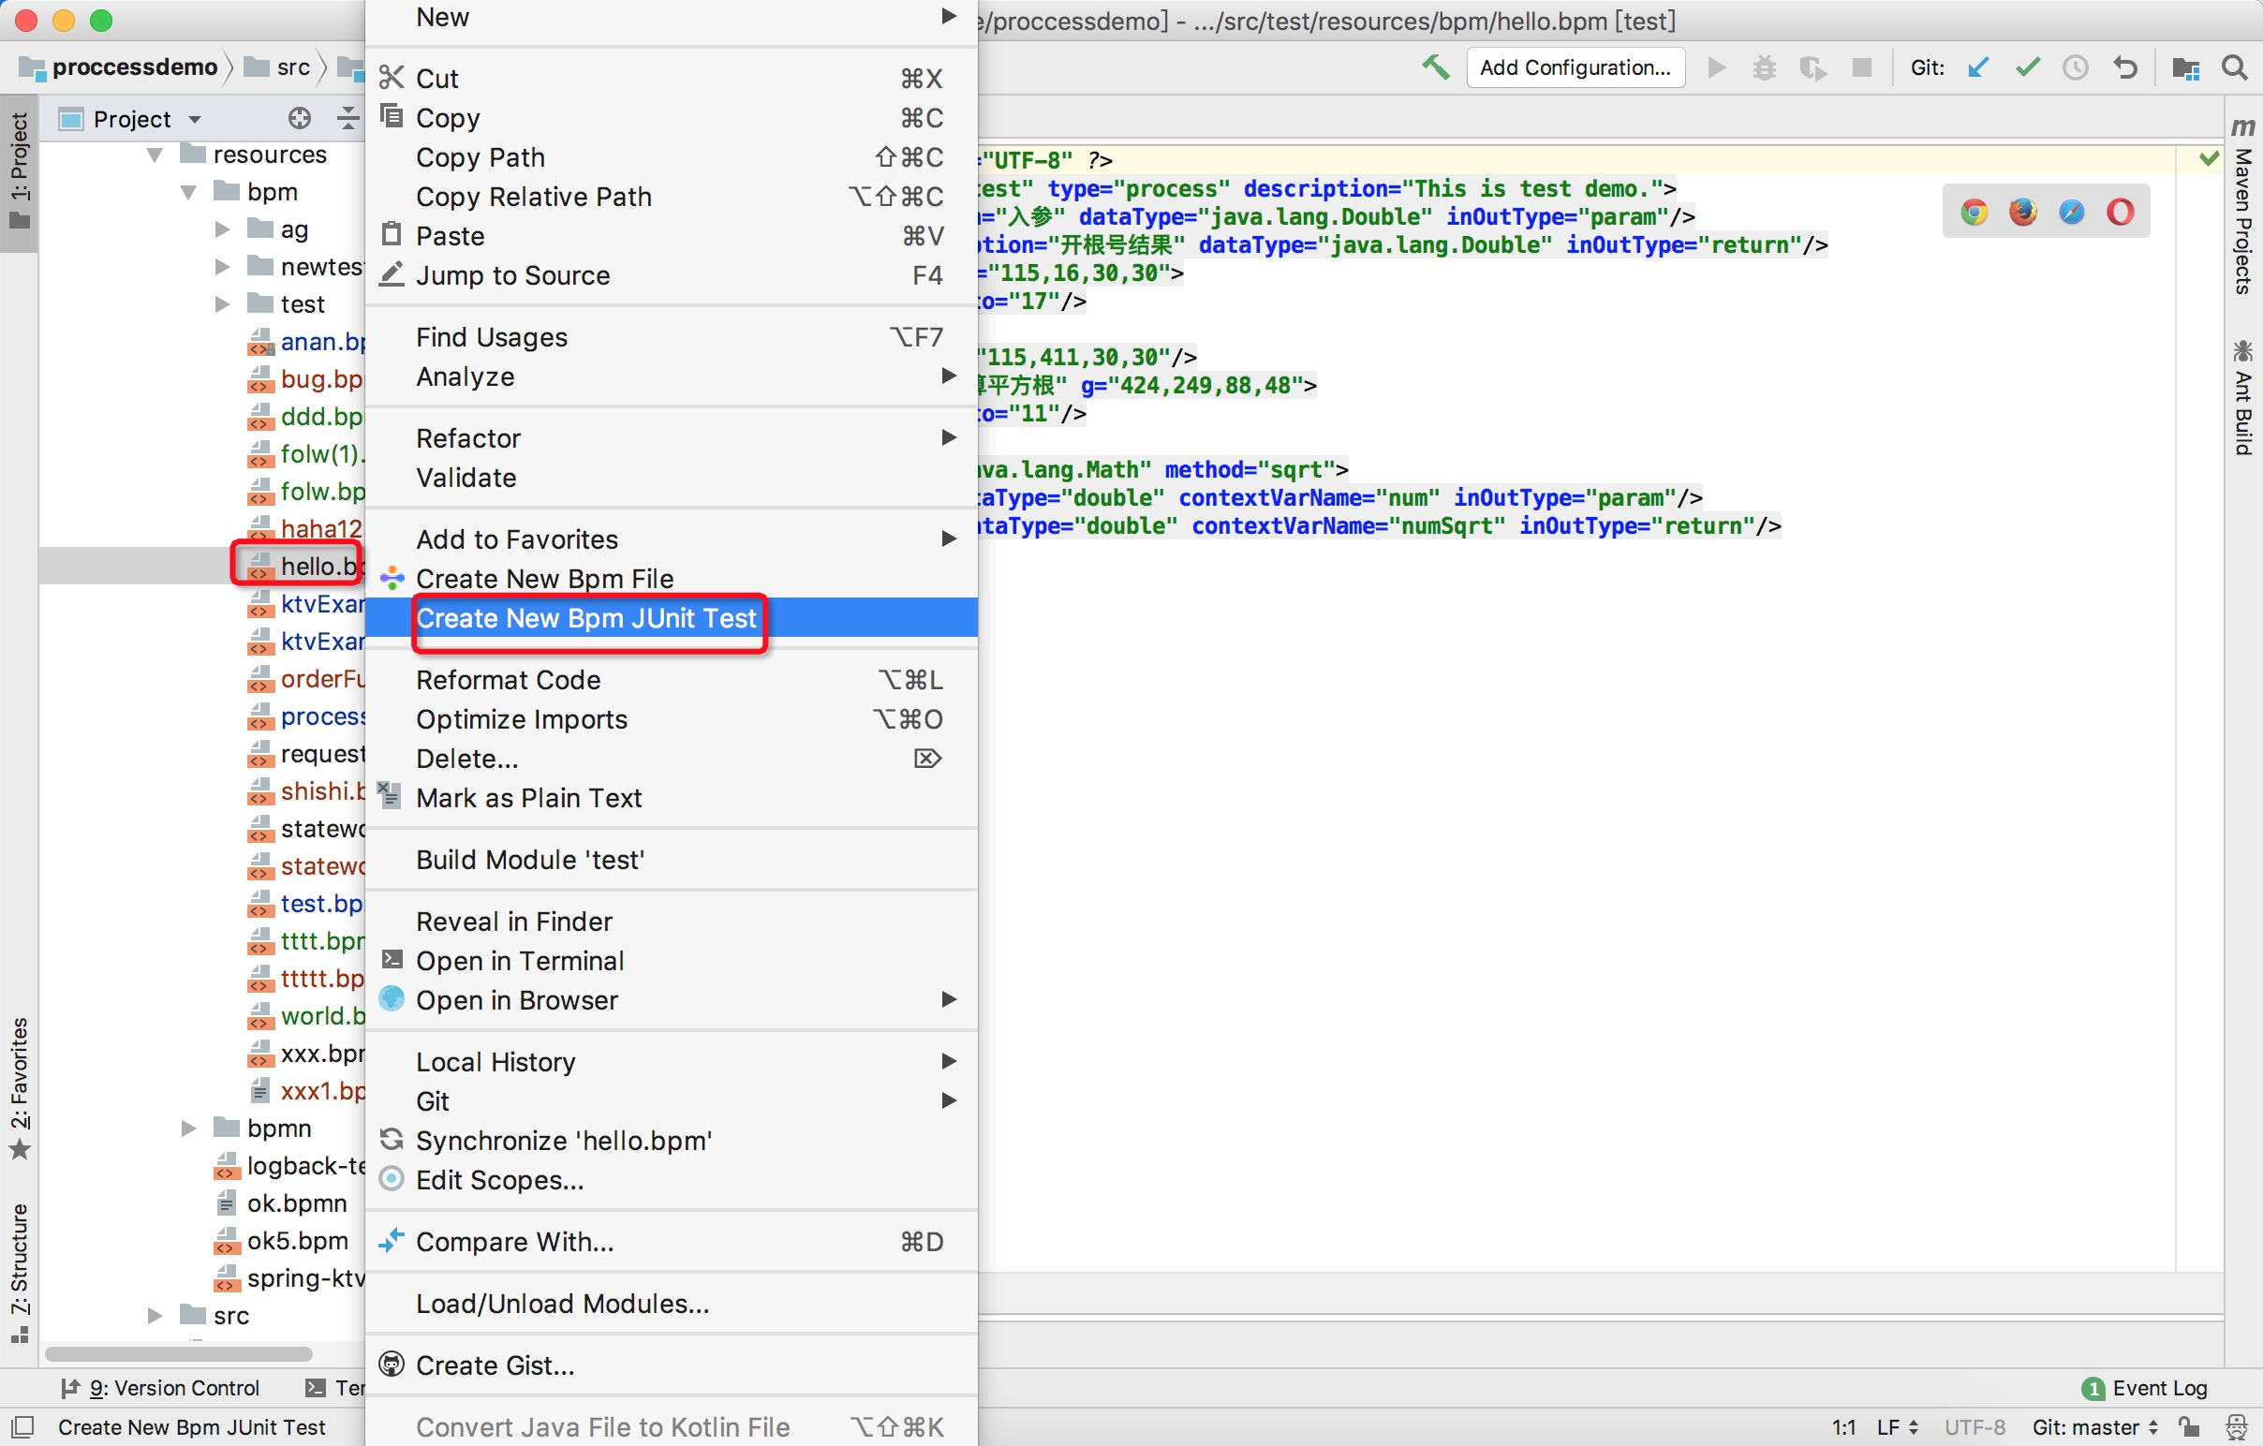Choose Reveal in Finder menu item

(x=514, y=922)
